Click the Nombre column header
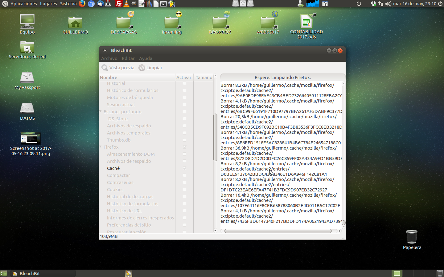 (x=137, y=78)
